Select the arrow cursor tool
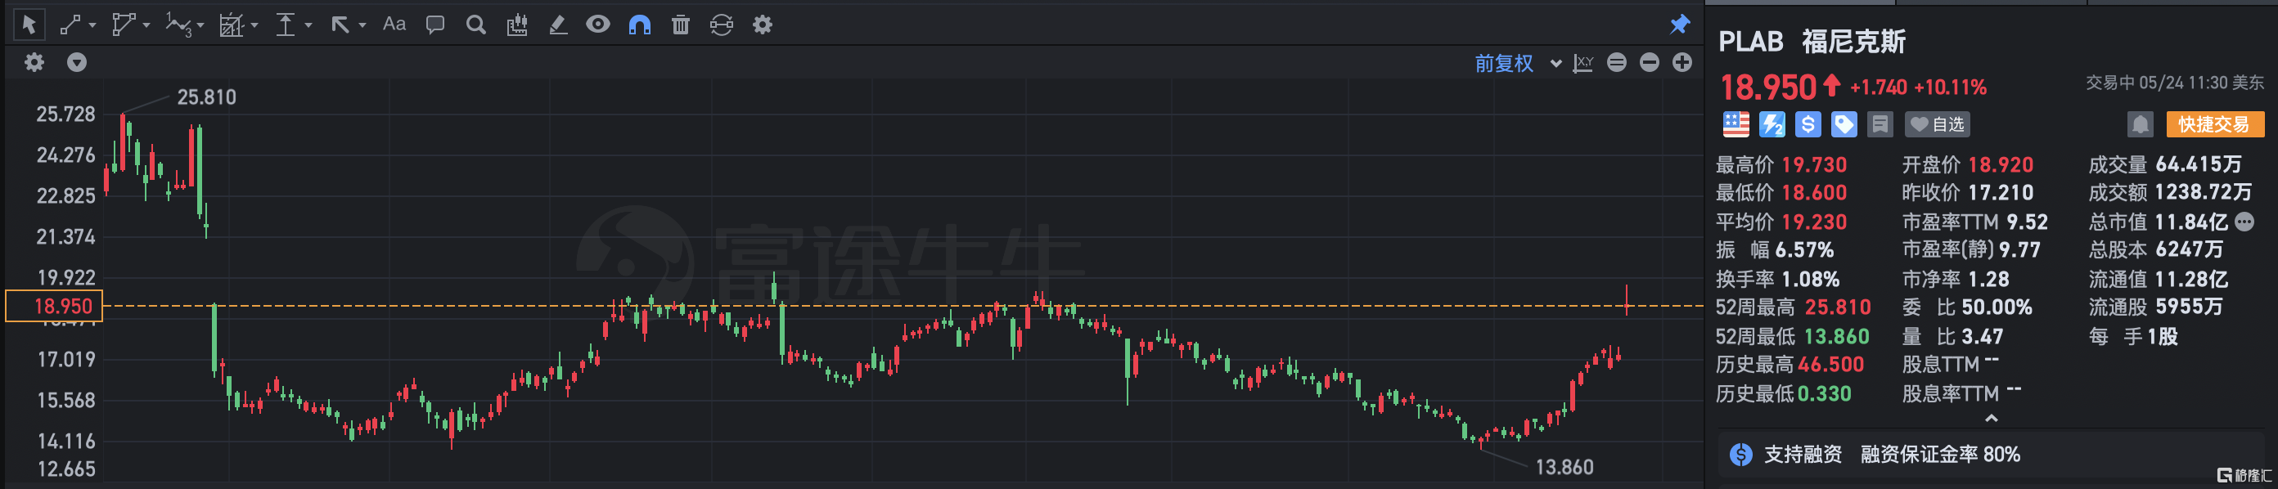 coord(29,25)
